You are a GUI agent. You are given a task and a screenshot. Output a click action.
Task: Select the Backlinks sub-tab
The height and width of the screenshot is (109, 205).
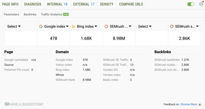click(x=30, y=15)
